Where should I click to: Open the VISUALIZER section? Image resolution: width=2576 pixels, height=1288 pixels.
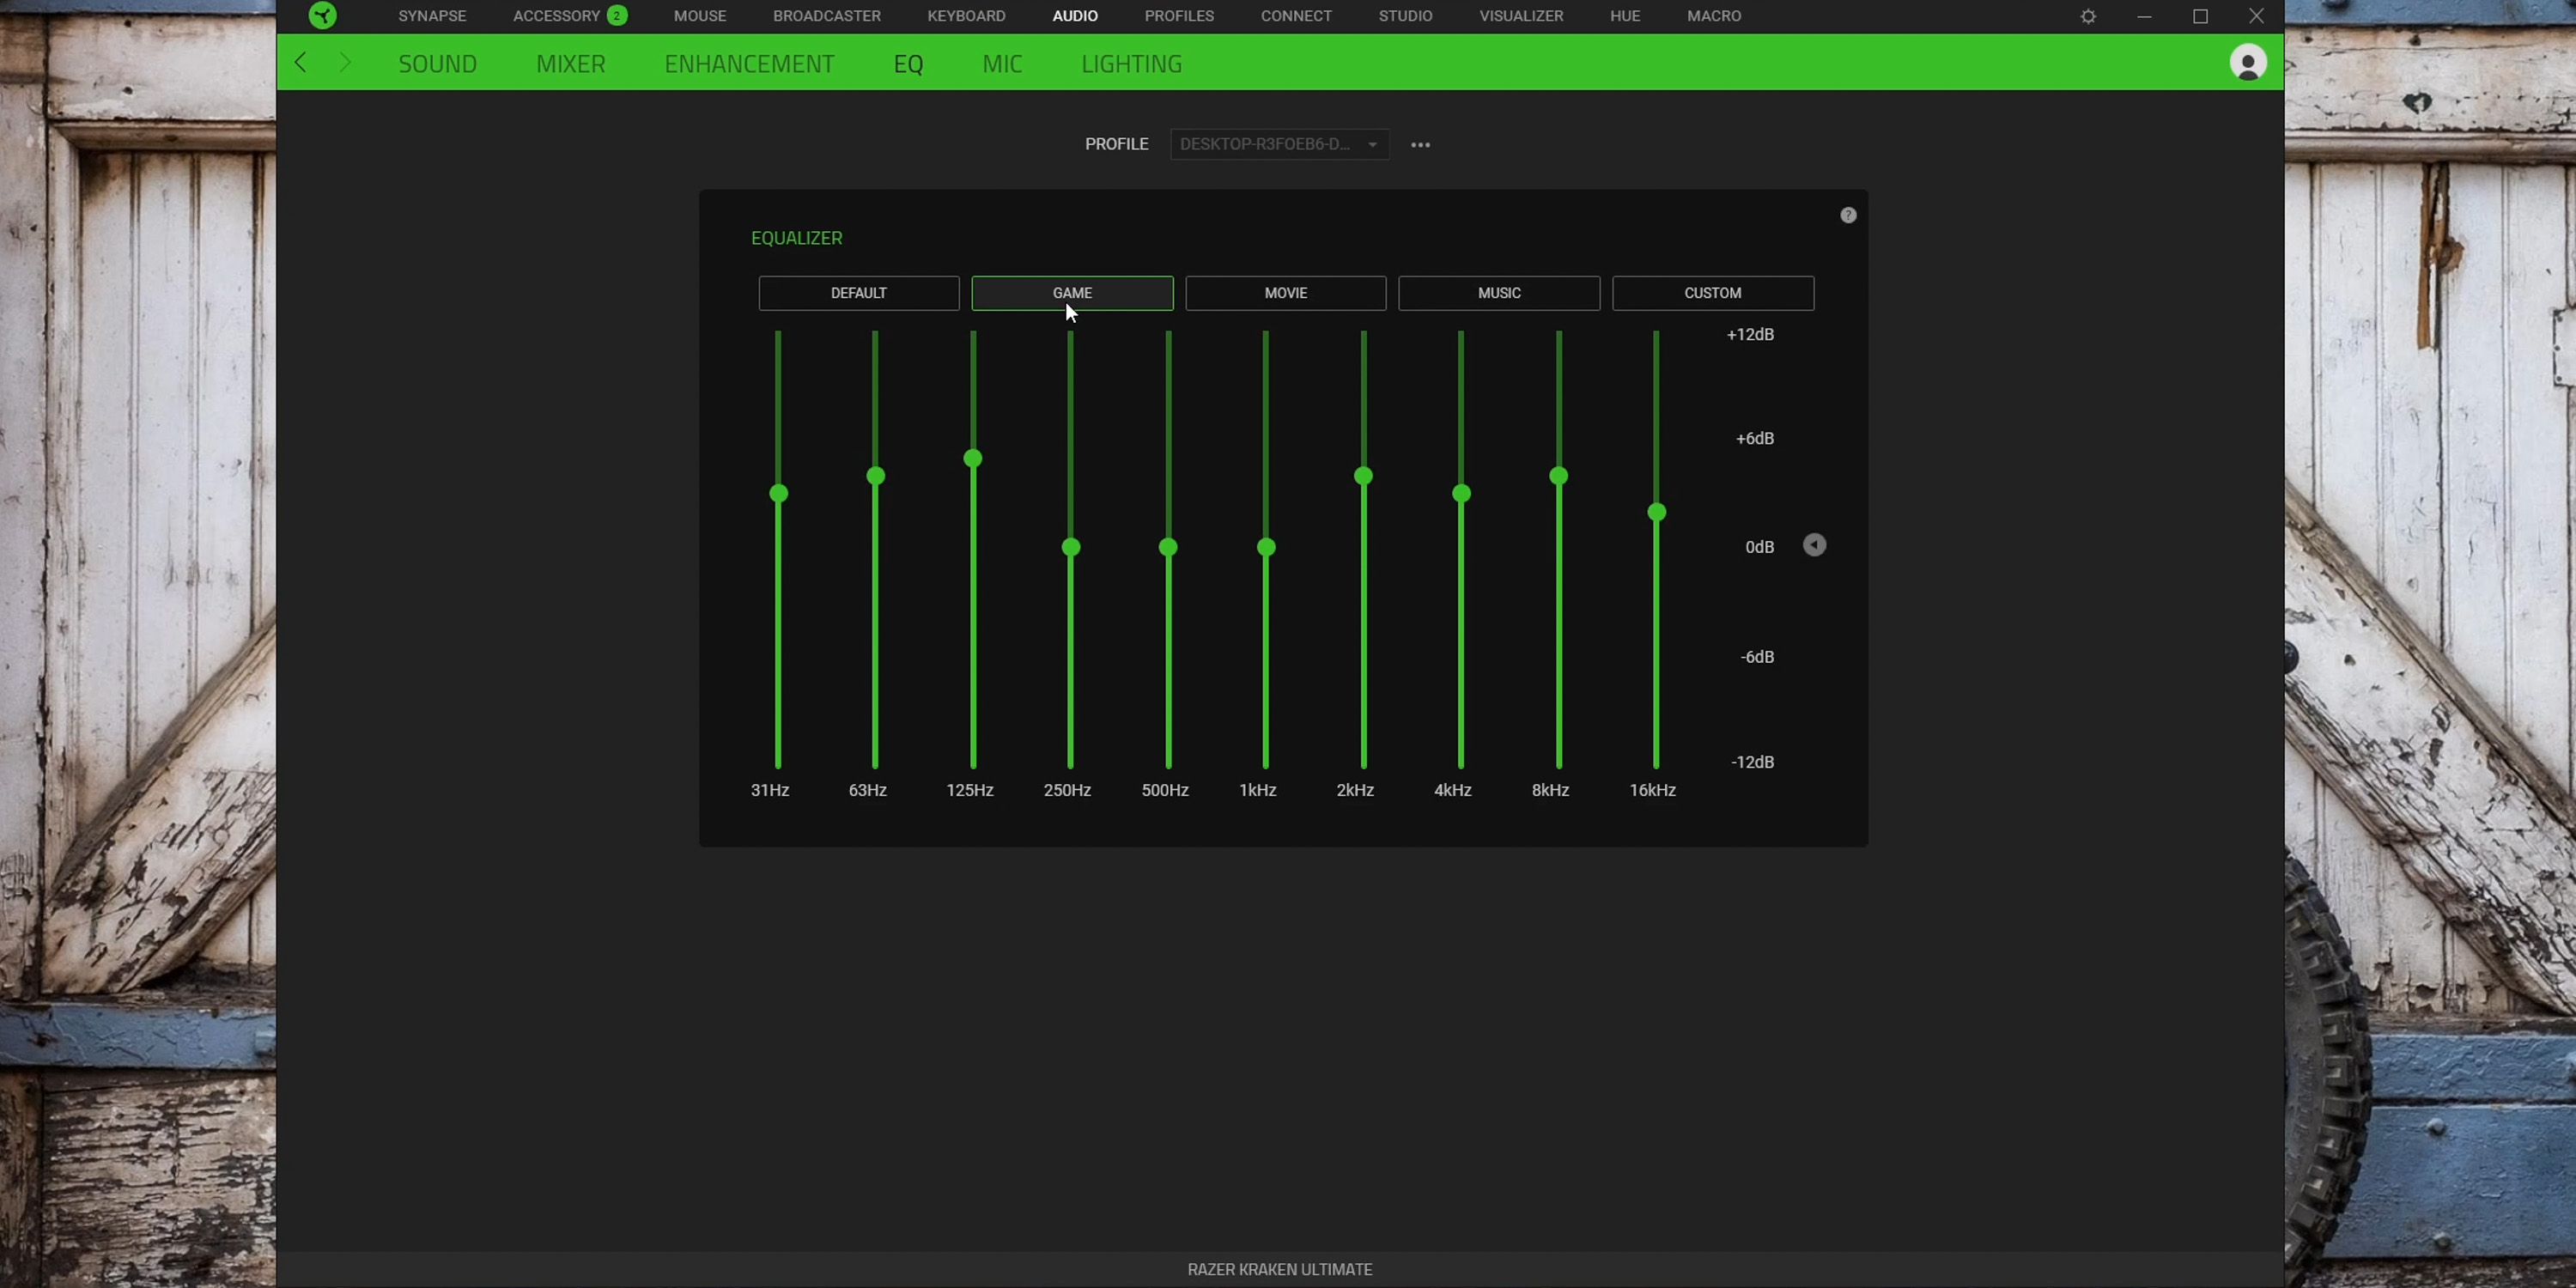point(1522,15)
